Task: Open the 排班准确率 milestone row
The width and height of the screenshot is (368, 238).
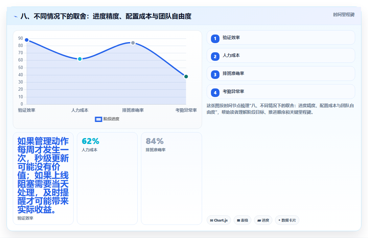Action: coord(281,73)
